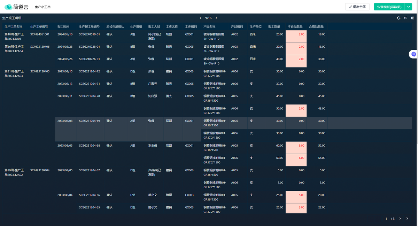Select report number SCBG240228-01

point(90,47)
